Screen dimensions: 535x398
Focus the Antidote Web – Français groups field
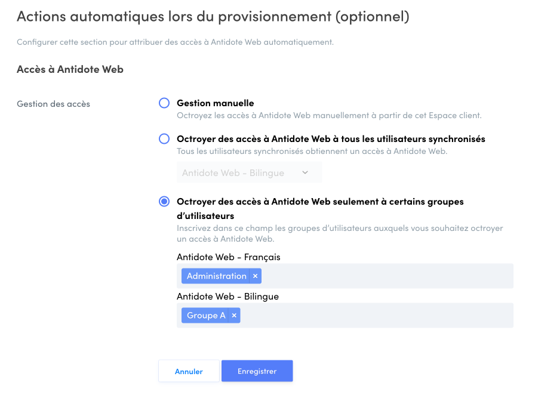click(x=345, y=276)
